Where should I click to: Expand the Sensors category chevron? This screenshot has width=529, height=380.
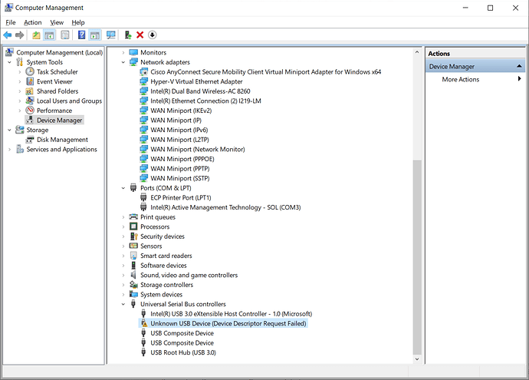(x=123, y=246)
